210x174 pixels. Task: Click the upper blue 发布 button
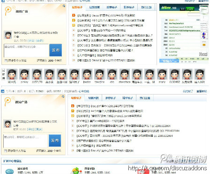click(56, 50)
